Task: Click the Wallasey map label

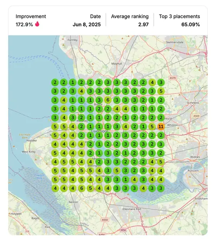Action: 82,121
